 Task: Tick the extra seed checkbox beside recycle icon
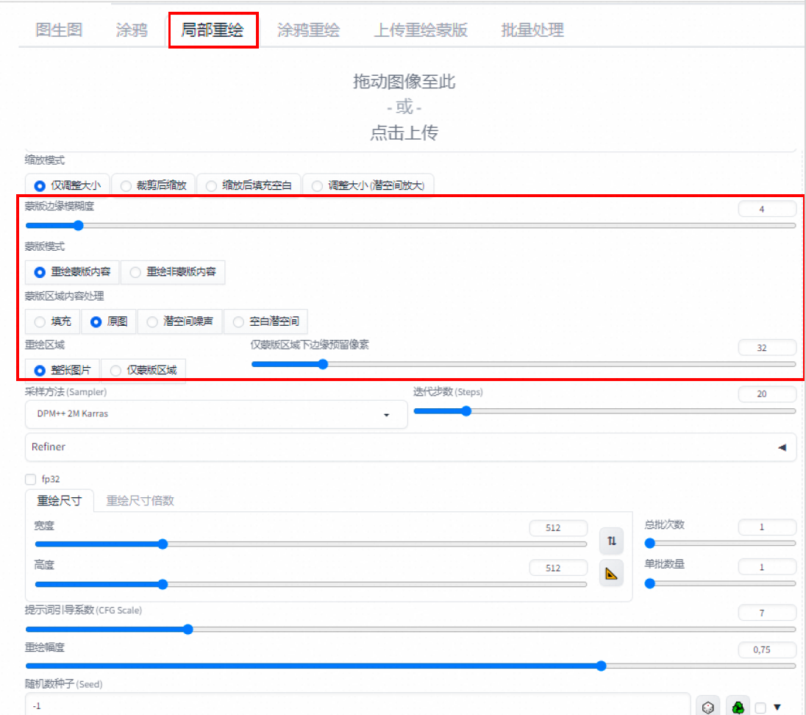click(760, 708)
